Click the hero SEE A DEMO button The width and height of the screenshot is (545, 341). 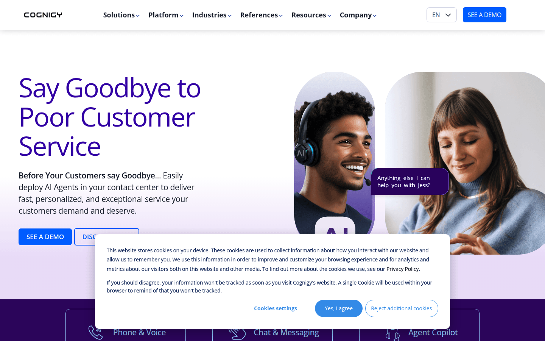pyautogui.click(x=45, y=237)
